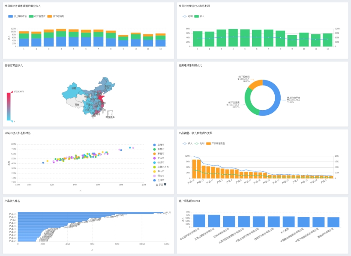Click the 产品销售数量 orange legend icon
The image size is (351, 256).
pyautogui.click(x=209, y=143)
